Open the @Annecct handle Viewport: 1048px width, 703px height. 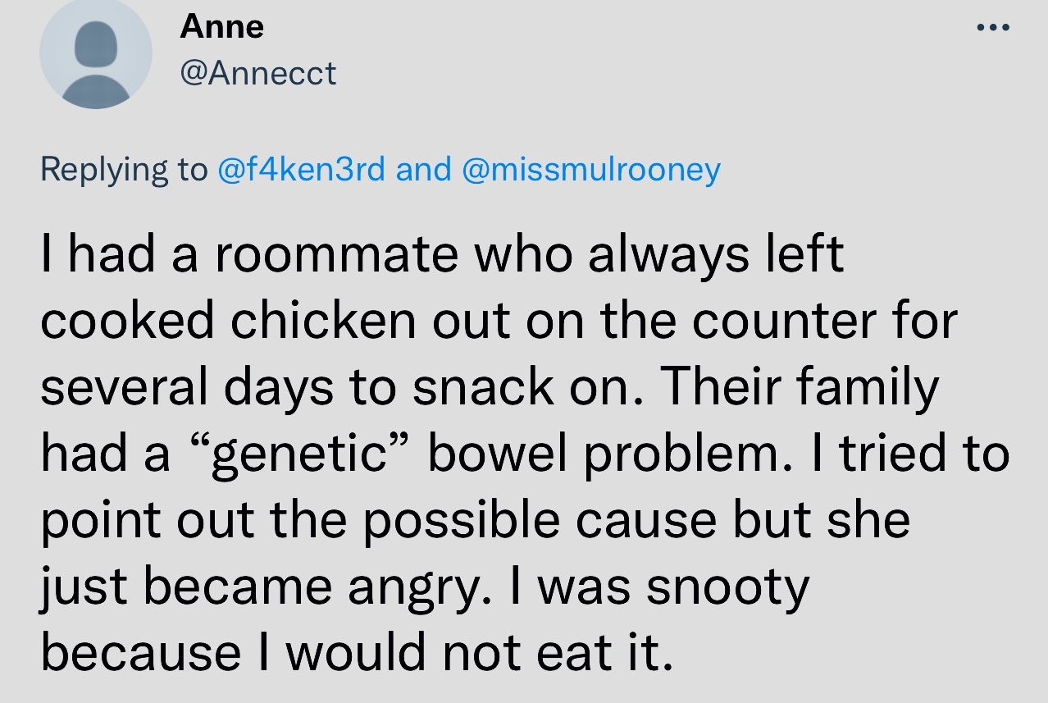coord(257,74)
